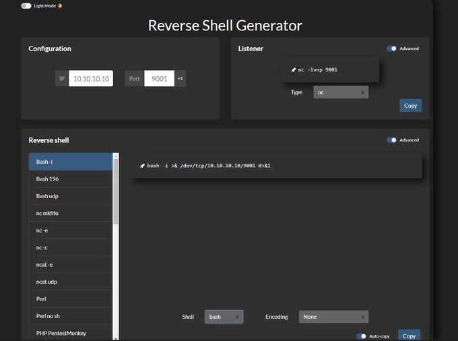Click the Listener heading
This screenshot has height=341, width=458.
click(x=251, y=49)
